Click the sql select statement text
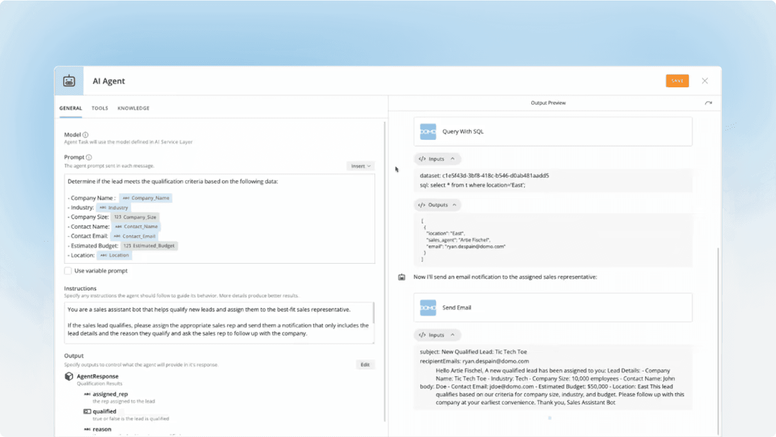This screenshot has height=437, width=776. pos(472,185)
